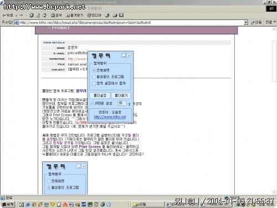The width and height of the screenshot is (277, 208).
Task: Open the 미디어 media pane
Action: (x=94, y=16)
